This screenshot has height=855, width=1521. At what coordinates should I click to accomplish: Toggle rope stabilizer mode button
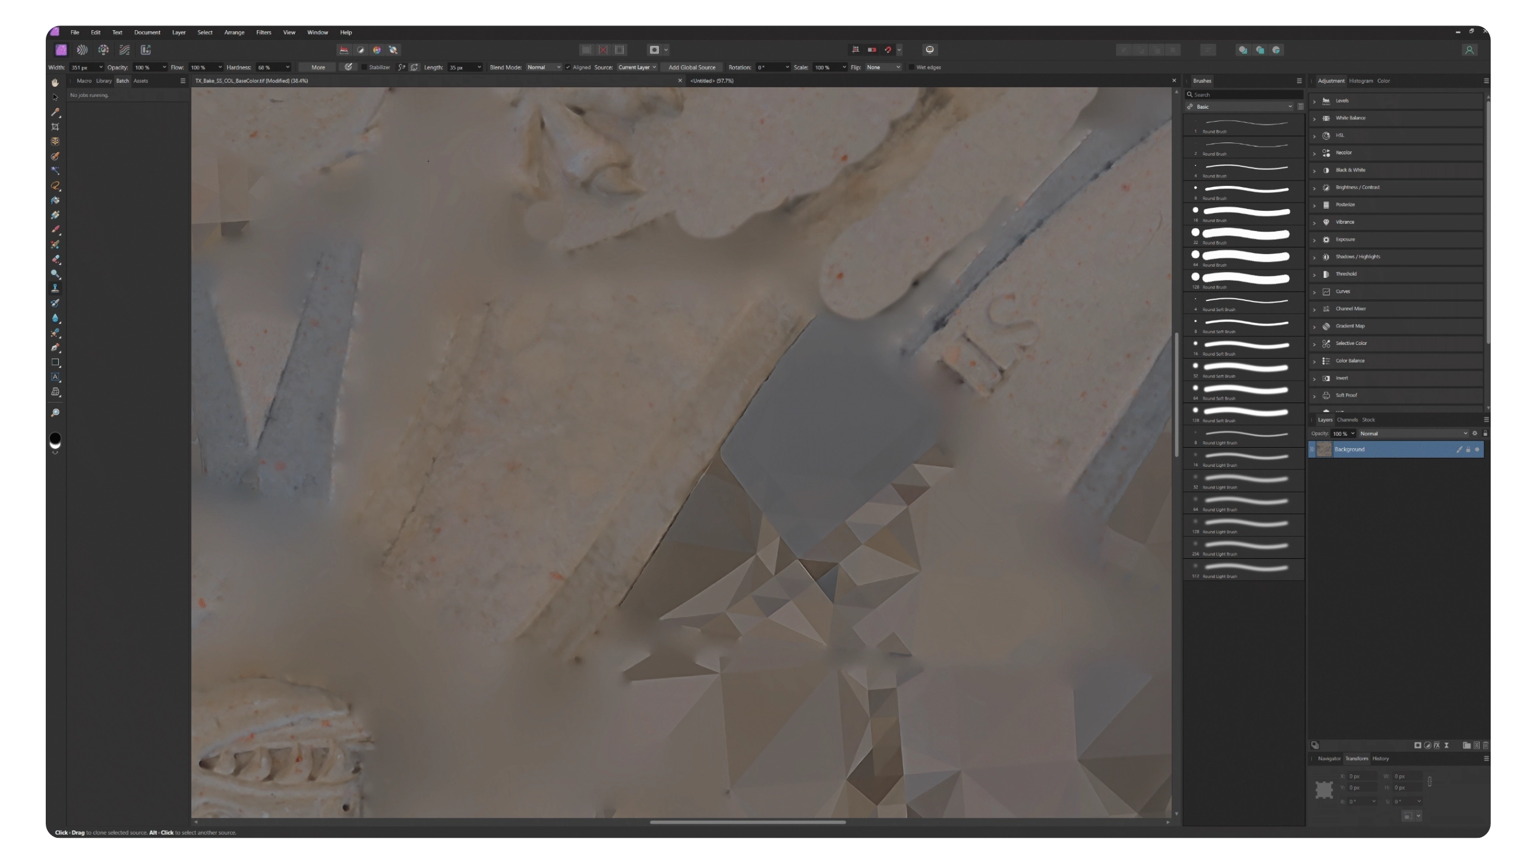402,67
